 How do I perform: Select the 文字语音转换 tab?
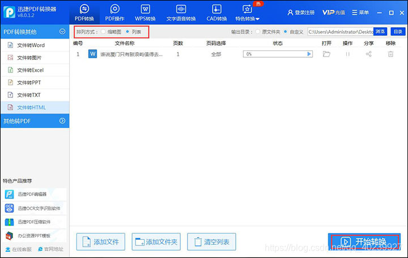click(x=181, y=13)
